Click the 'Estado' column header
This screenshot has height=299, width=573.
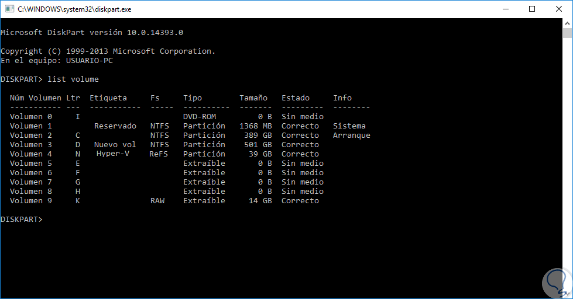click(x=295, y=98)
